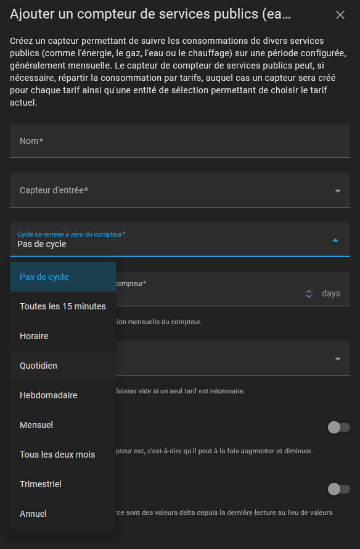Image resolution: width=360 pixels, height=549 pixels.
Task: Select Tous les deux mois
Action: click(63, 455)
